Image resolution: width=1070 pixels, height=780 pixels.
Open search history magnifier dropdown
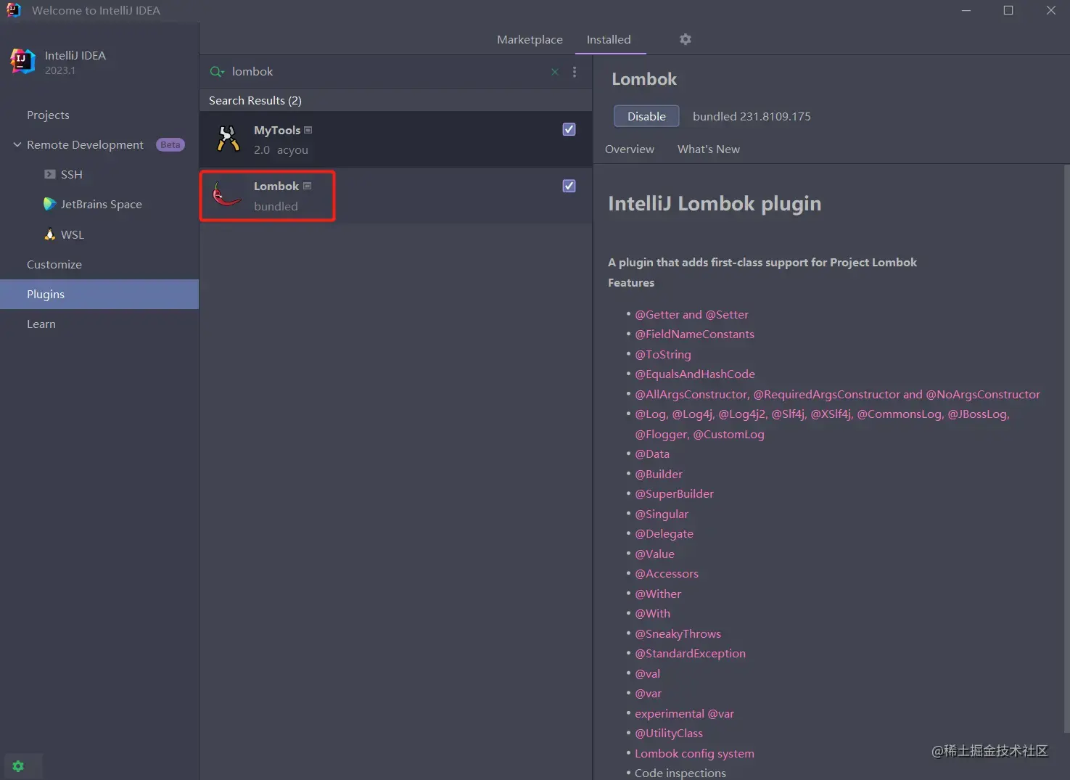[217, 72]
